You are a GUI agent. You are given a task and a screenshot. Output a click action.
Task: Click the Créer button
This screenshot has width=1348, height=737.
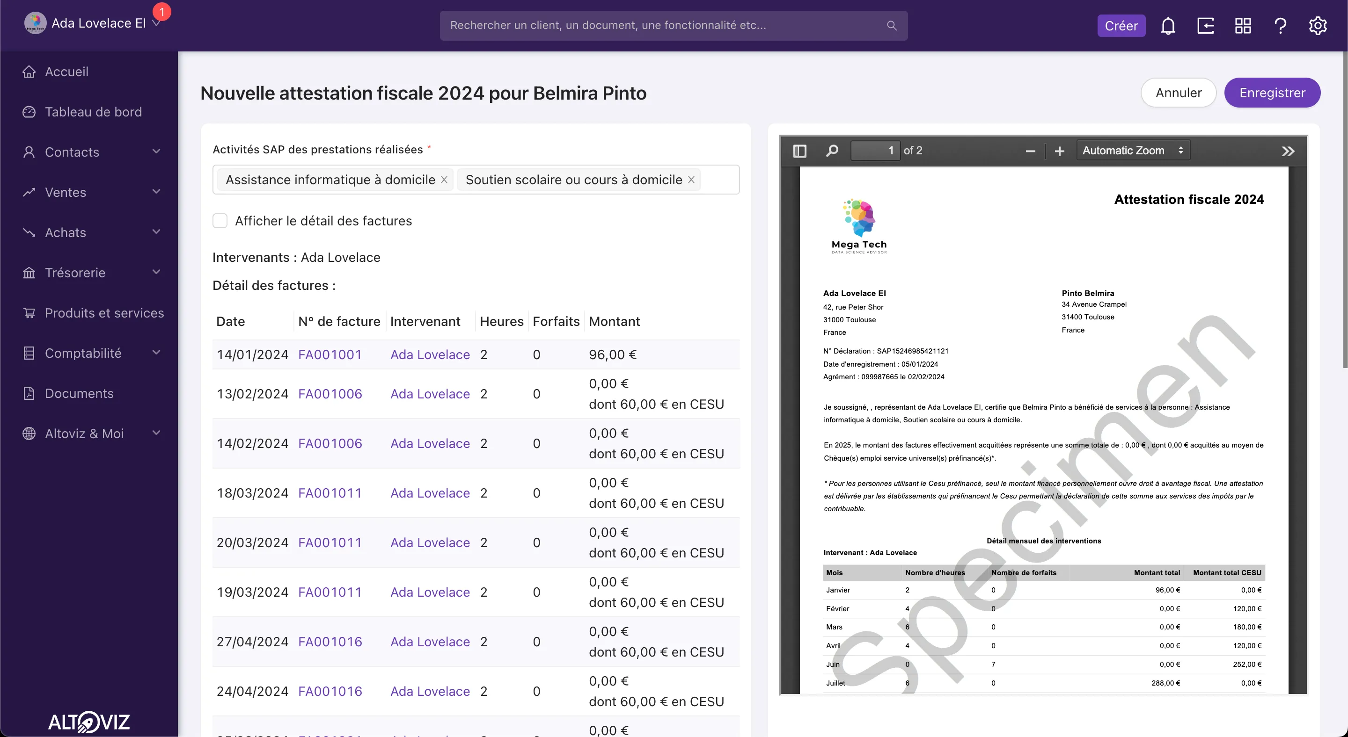(1121, 26)
